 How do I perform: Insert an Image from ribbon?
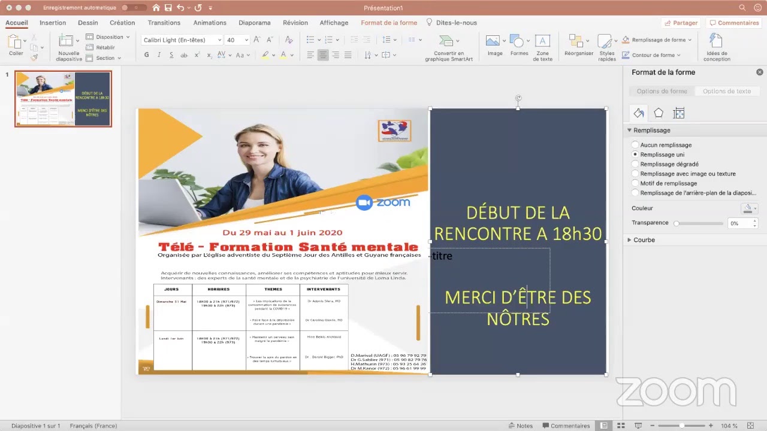[x=495, y=45]
